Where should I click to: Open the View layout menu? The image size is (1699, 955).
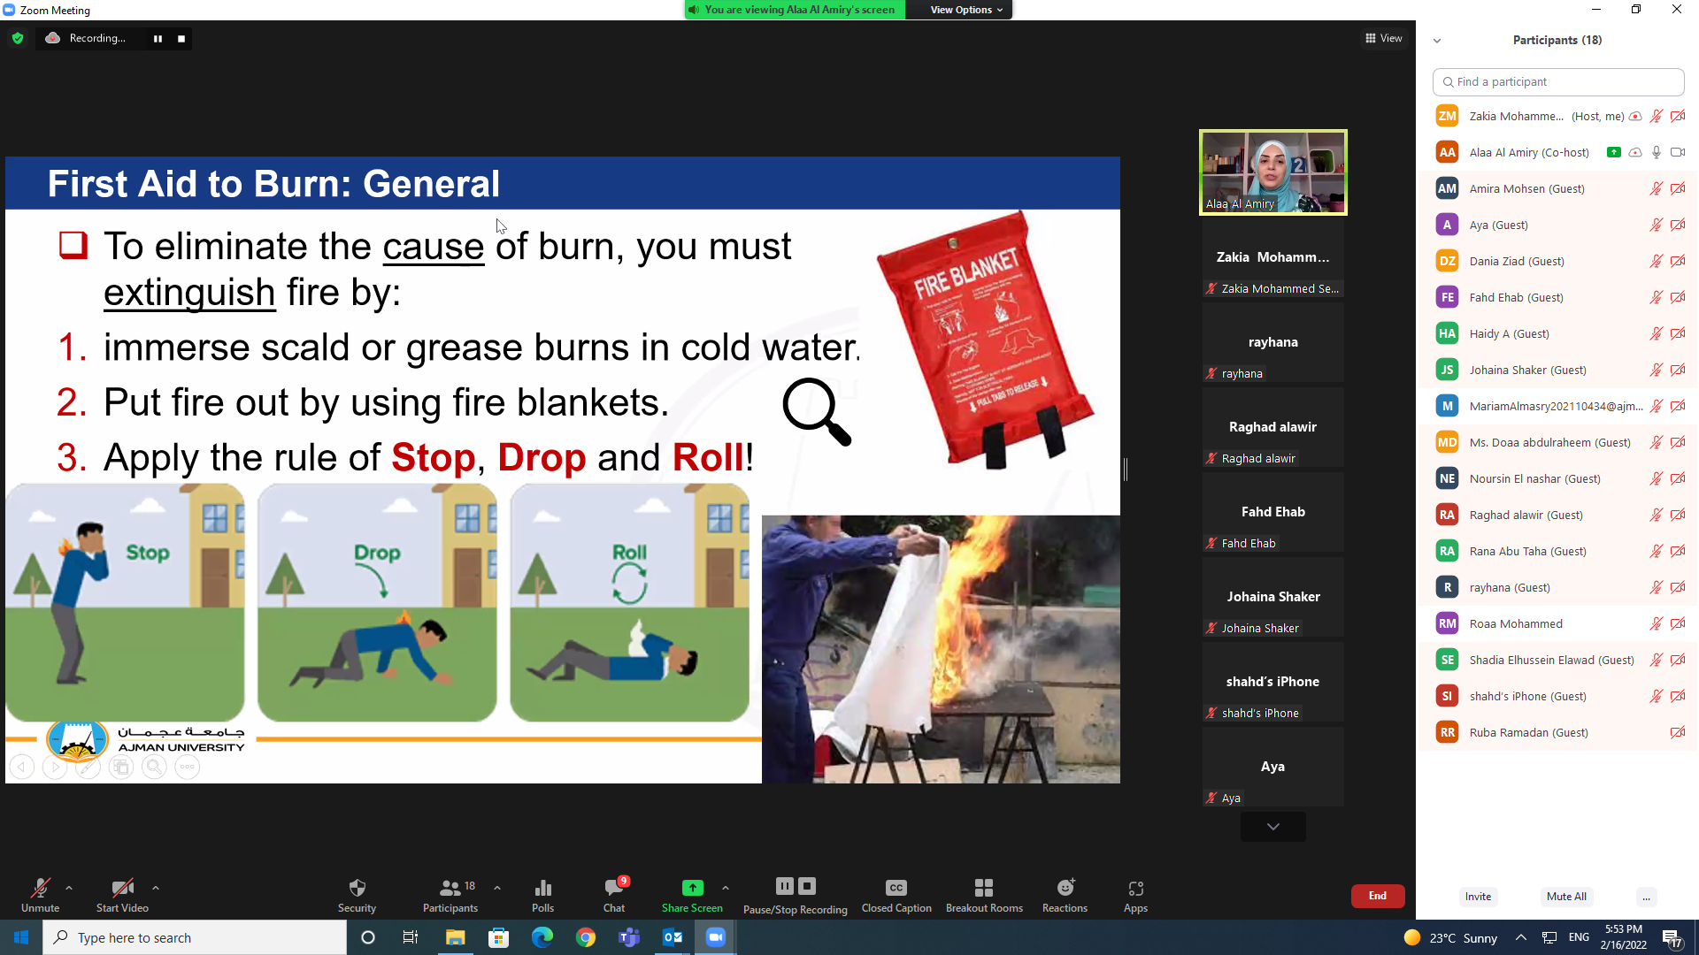pos(1384,38)
